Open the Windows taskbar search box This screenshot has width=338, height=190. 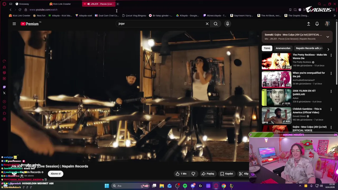131,186
